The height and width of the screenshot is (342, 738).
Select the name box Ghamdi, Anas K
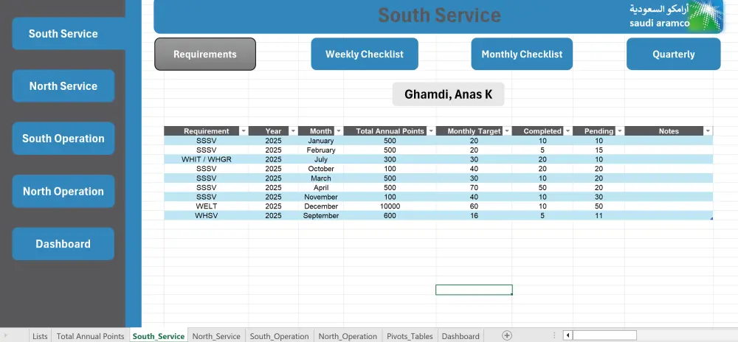[x=448, y=94]
